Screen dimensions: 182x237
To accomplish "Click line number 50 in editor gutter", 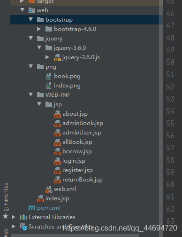I will point(170,62).
